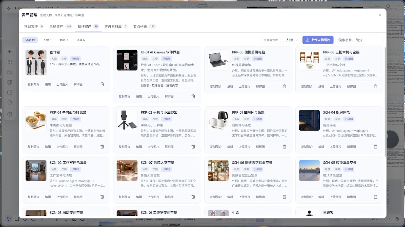
Task: Click 复制简介 on 创作者 card
Action: click(x=33, y=84)
